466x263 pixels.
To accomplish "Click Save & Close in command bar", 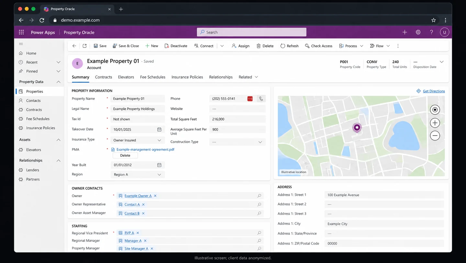I will click(126, 46).
